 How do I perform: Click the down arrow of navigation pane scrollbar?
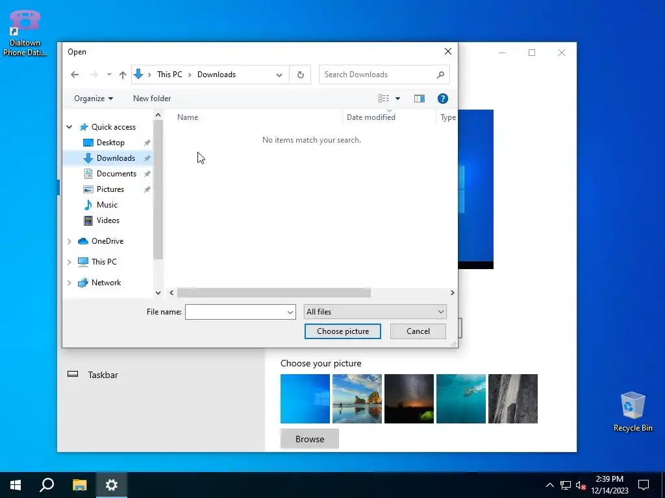click(158, 292)
